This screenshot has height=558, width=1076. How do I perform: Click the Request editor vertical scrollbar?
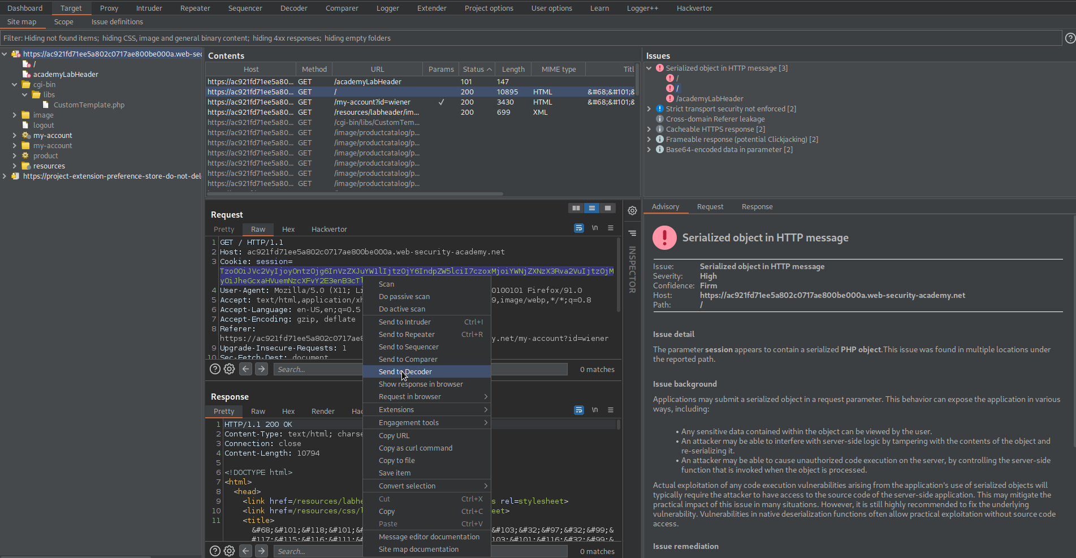tap(618, 275)
